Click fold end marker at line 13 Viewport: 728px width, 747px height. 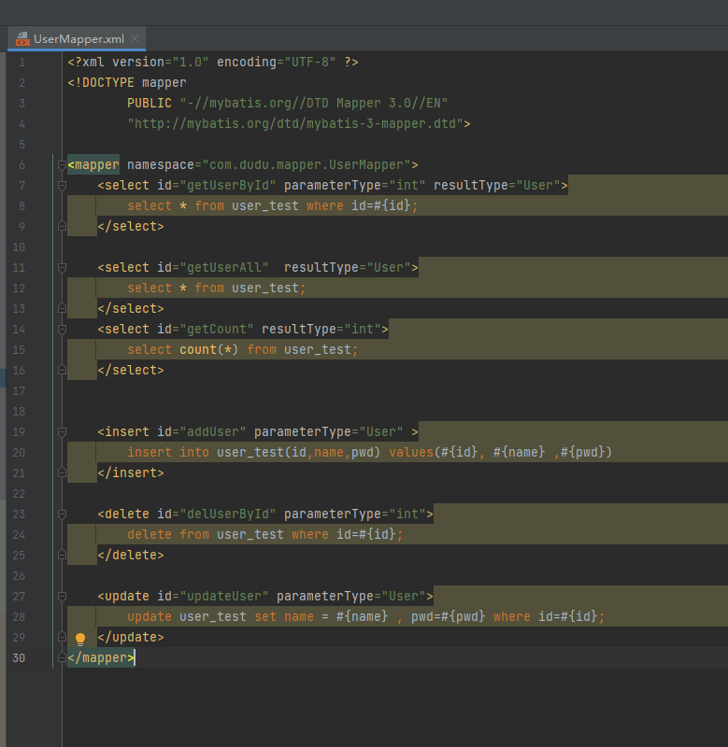tap(62, 309)
